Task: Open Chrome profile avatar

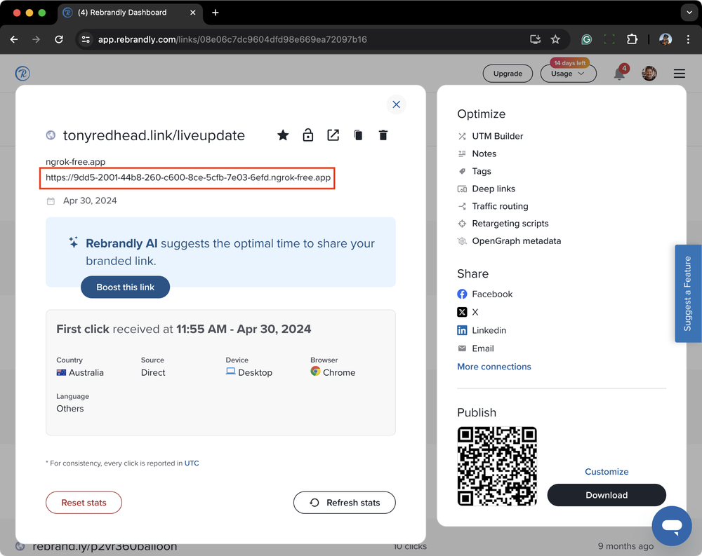Action: click(x=665, y=39)
